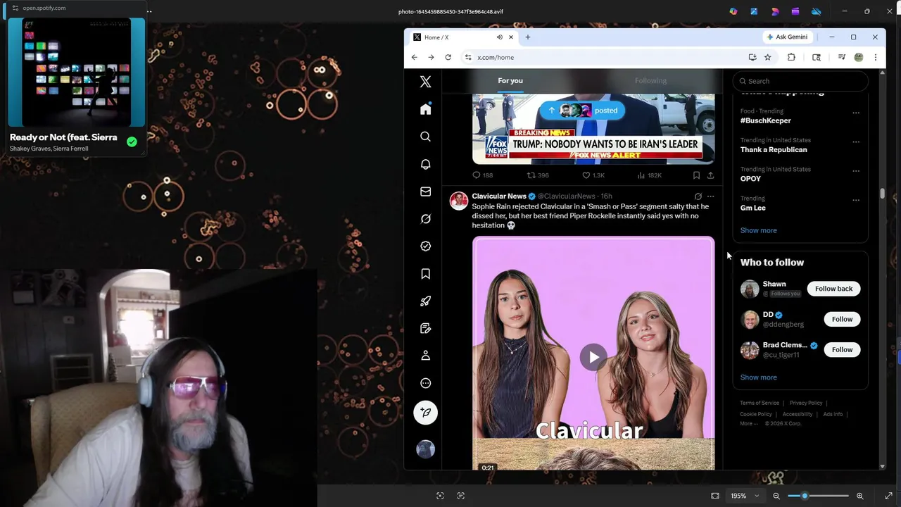The height and width of the screenshot is (507, 901).
Task: Play the Clavicular video
Action: pos(593,357)
